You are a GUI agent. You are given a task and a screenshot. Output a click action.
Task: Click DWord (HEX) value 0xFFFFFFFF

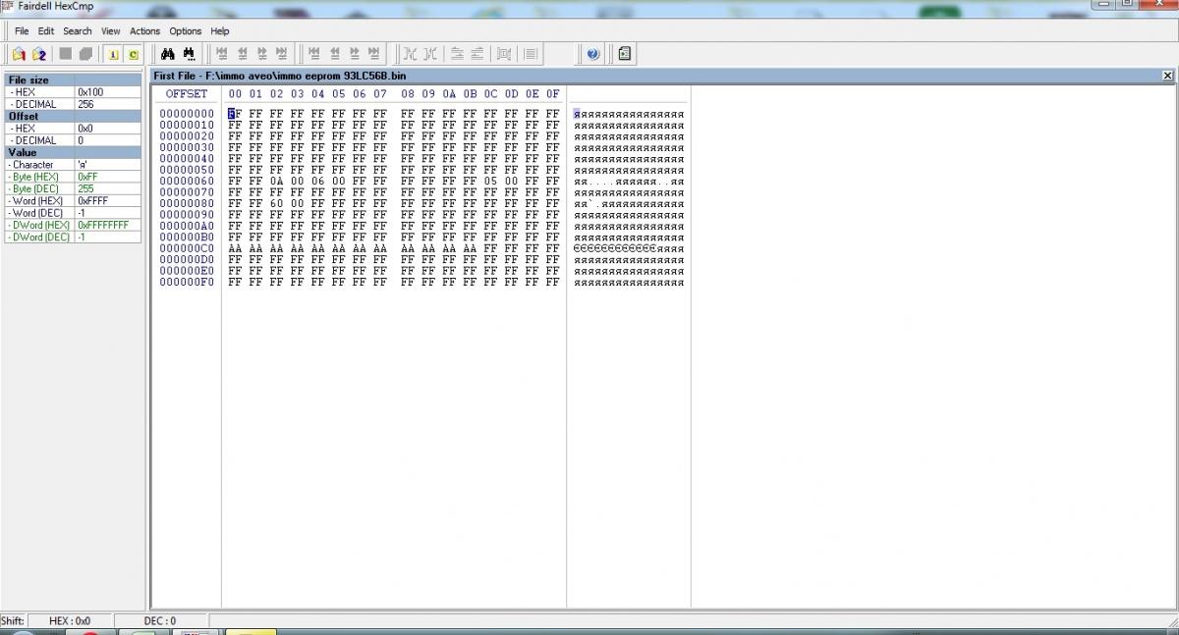tap(108, 225)
